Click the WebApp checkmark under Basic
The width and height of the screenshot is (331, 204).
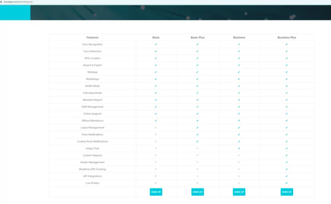[156, 72]
